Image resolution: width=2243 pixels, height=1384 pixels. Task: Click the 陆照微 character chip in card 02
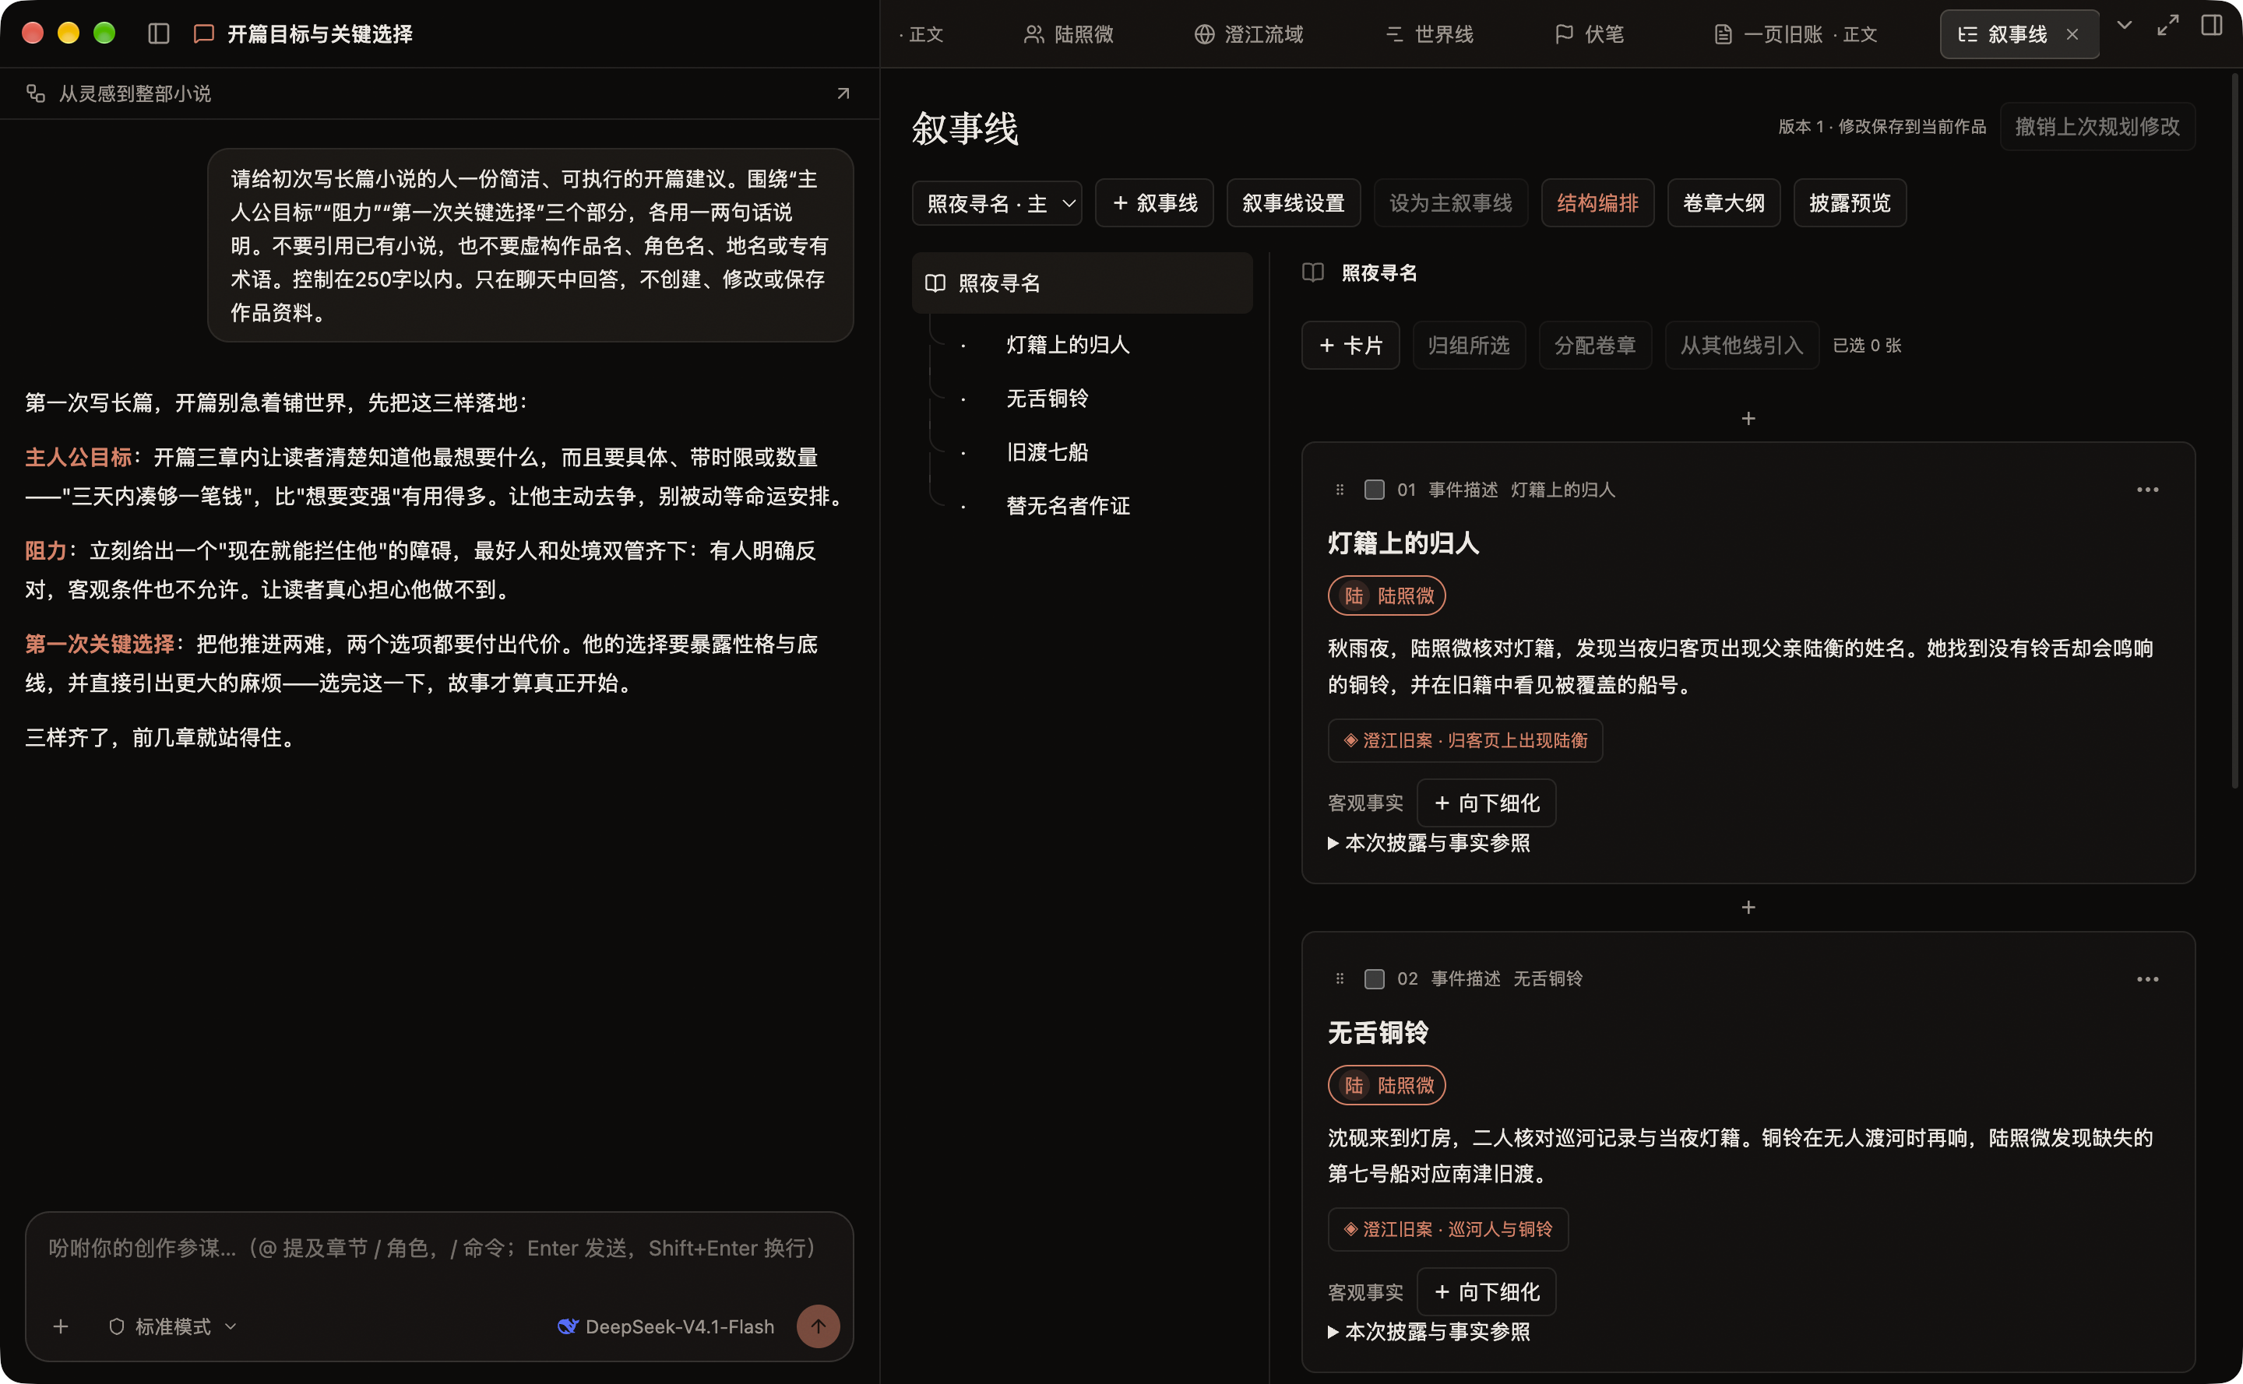pyautogui.click(x=1386, y=1086)
